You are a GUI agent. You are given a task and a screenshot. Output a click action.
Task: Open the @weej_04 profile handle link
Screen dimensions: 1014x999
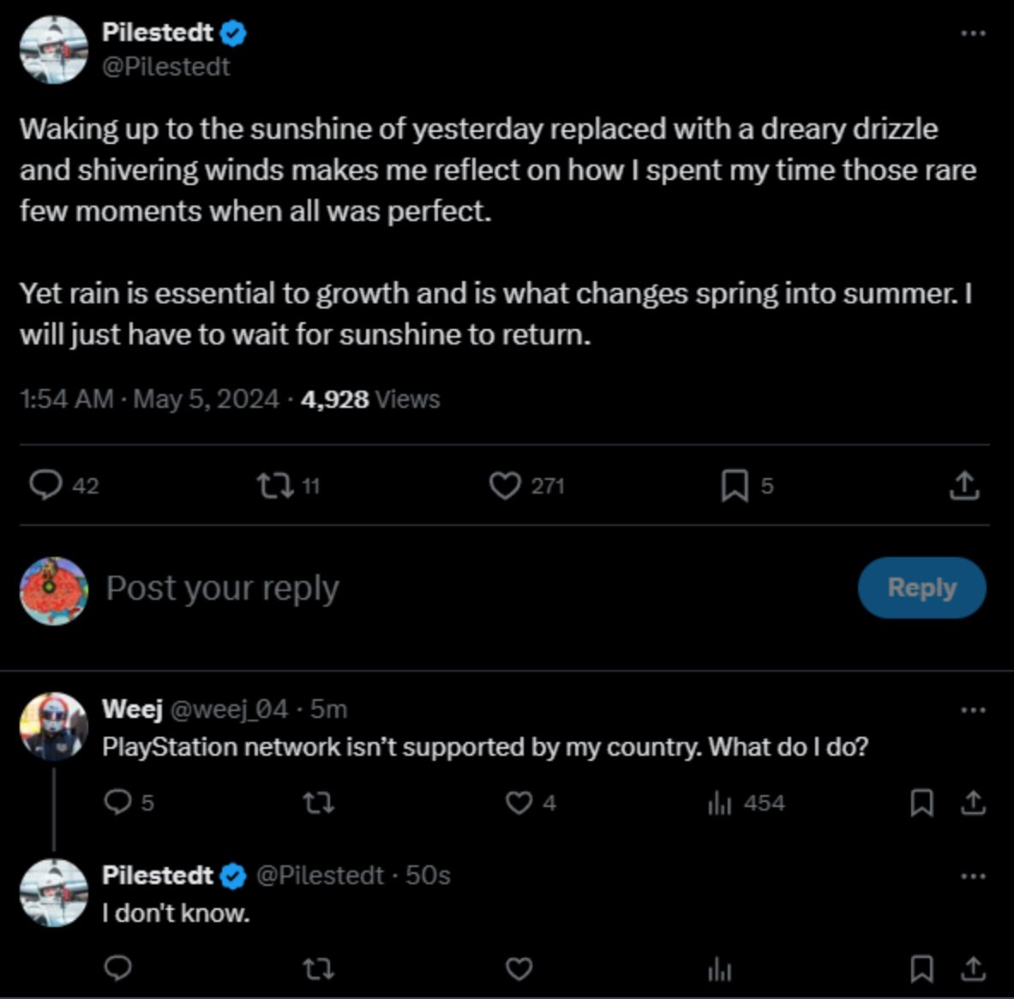(229, 709)
